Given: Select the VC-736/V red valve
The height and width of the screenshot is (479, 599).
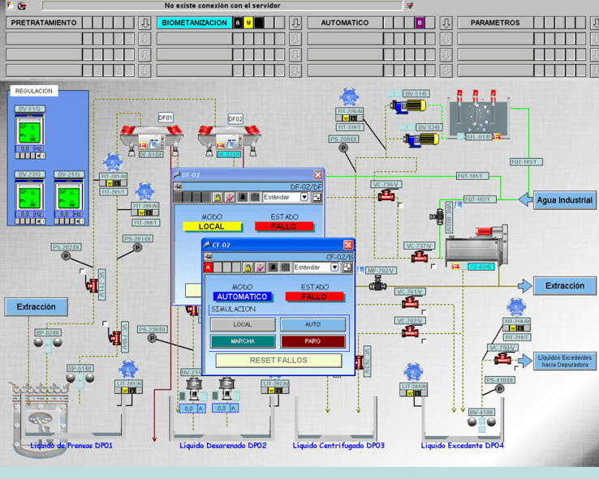Looking at the screenshot, I should (386, 196).
